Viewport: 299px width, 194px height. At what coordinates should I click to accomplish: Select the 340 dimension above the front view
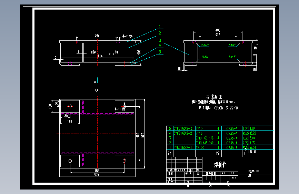click(97, 35)
